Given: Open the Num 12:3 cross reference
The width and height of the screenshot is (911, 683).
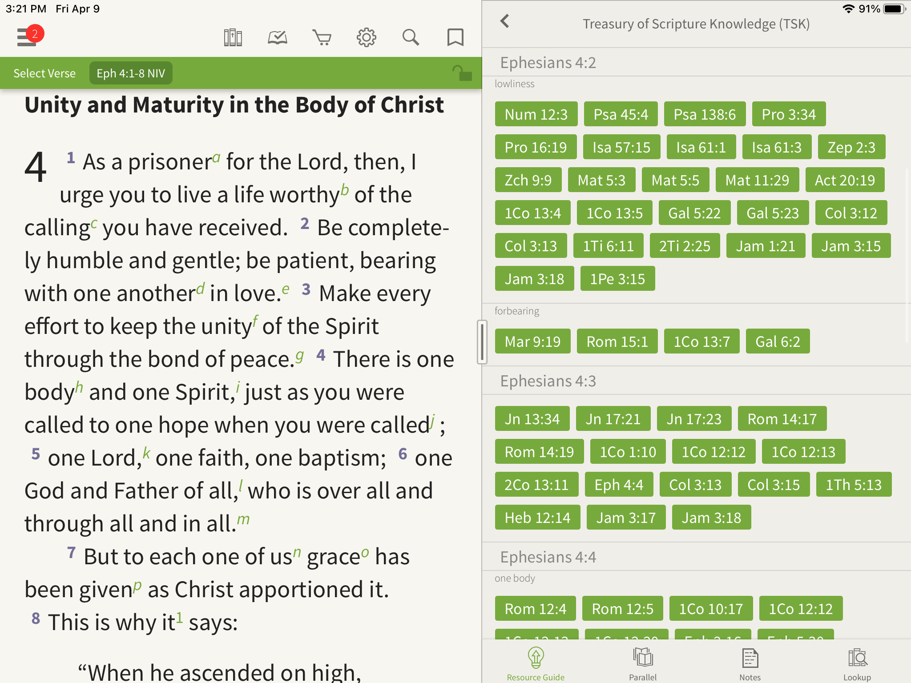Looking at the screenshot, I should click(536, 114).
